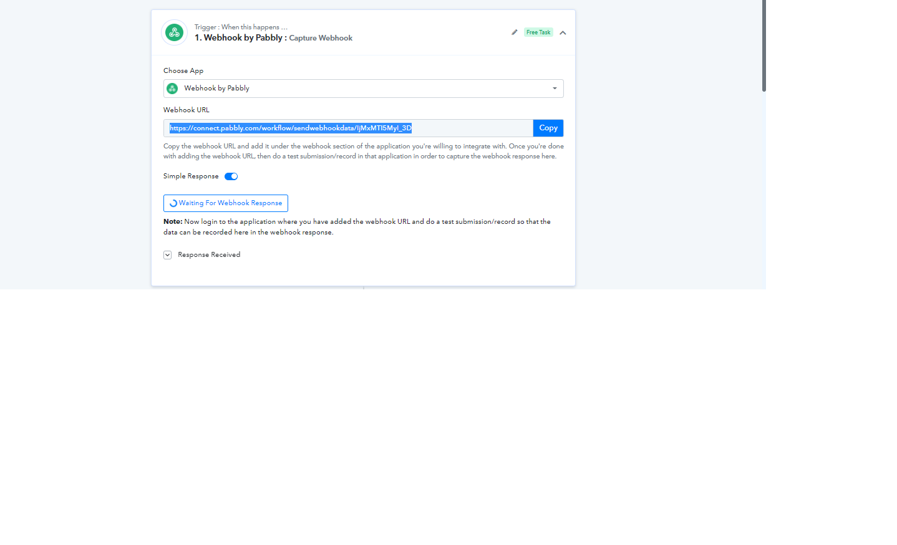The image size is (897, 545).
Task: Copy the webhook URL
Action: [x=548, y=128]
